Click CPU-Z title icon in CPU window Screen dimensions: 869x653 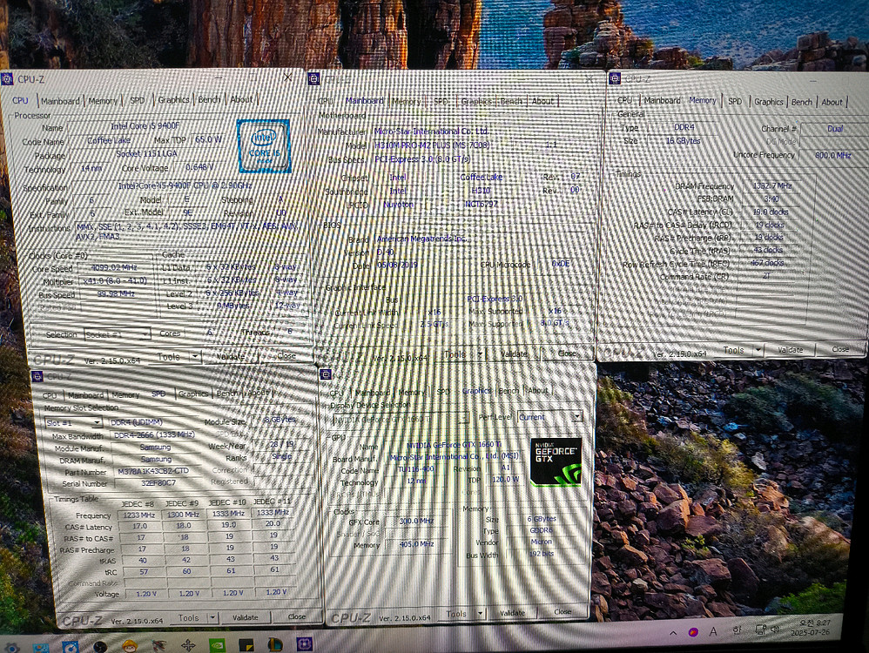[x=7, y=78]
